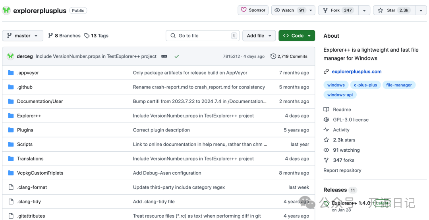Viewport: 429px width, 220px height.
Task: Open the Star lists dropdown arrow
Action: pyautogui.click(x=421, y=10)
